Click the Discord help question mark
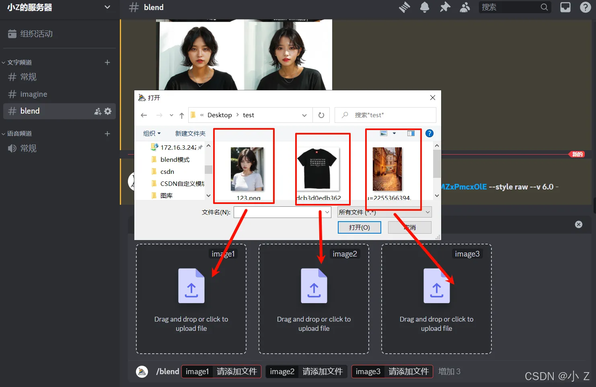 coord(585,7)
